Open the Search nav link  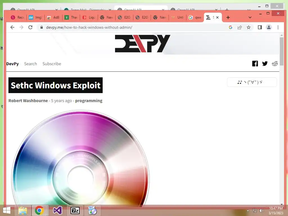30,64
